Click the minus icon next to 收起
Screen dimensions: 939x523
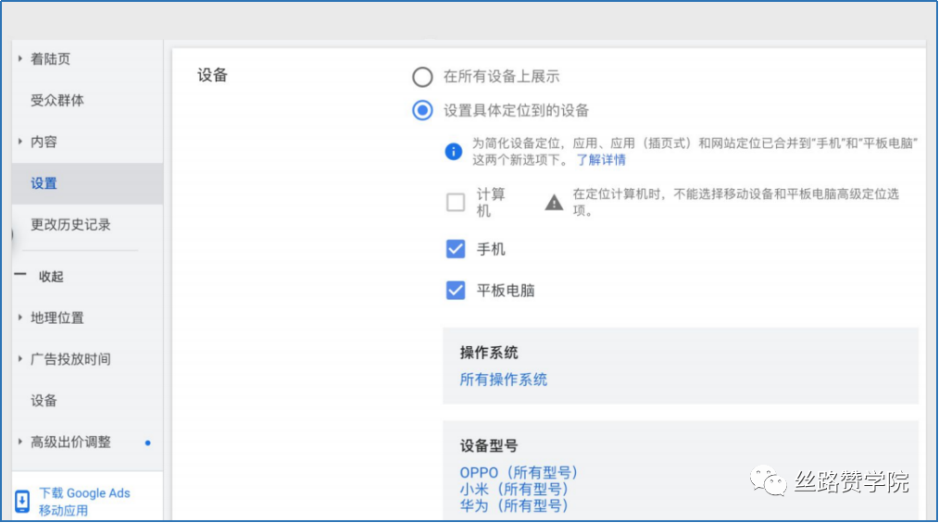[20, 275]
